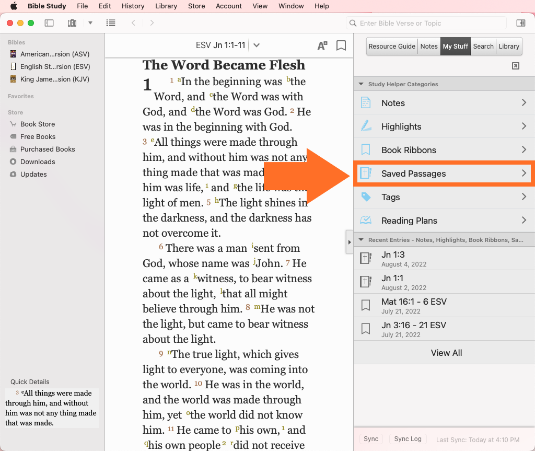Click the Tags icon
The height and width of the screenshot is (451, 535).
tap(366, 197)
